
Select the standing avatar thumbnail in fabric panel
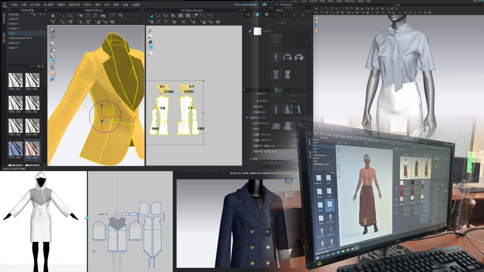pos(276,57)
